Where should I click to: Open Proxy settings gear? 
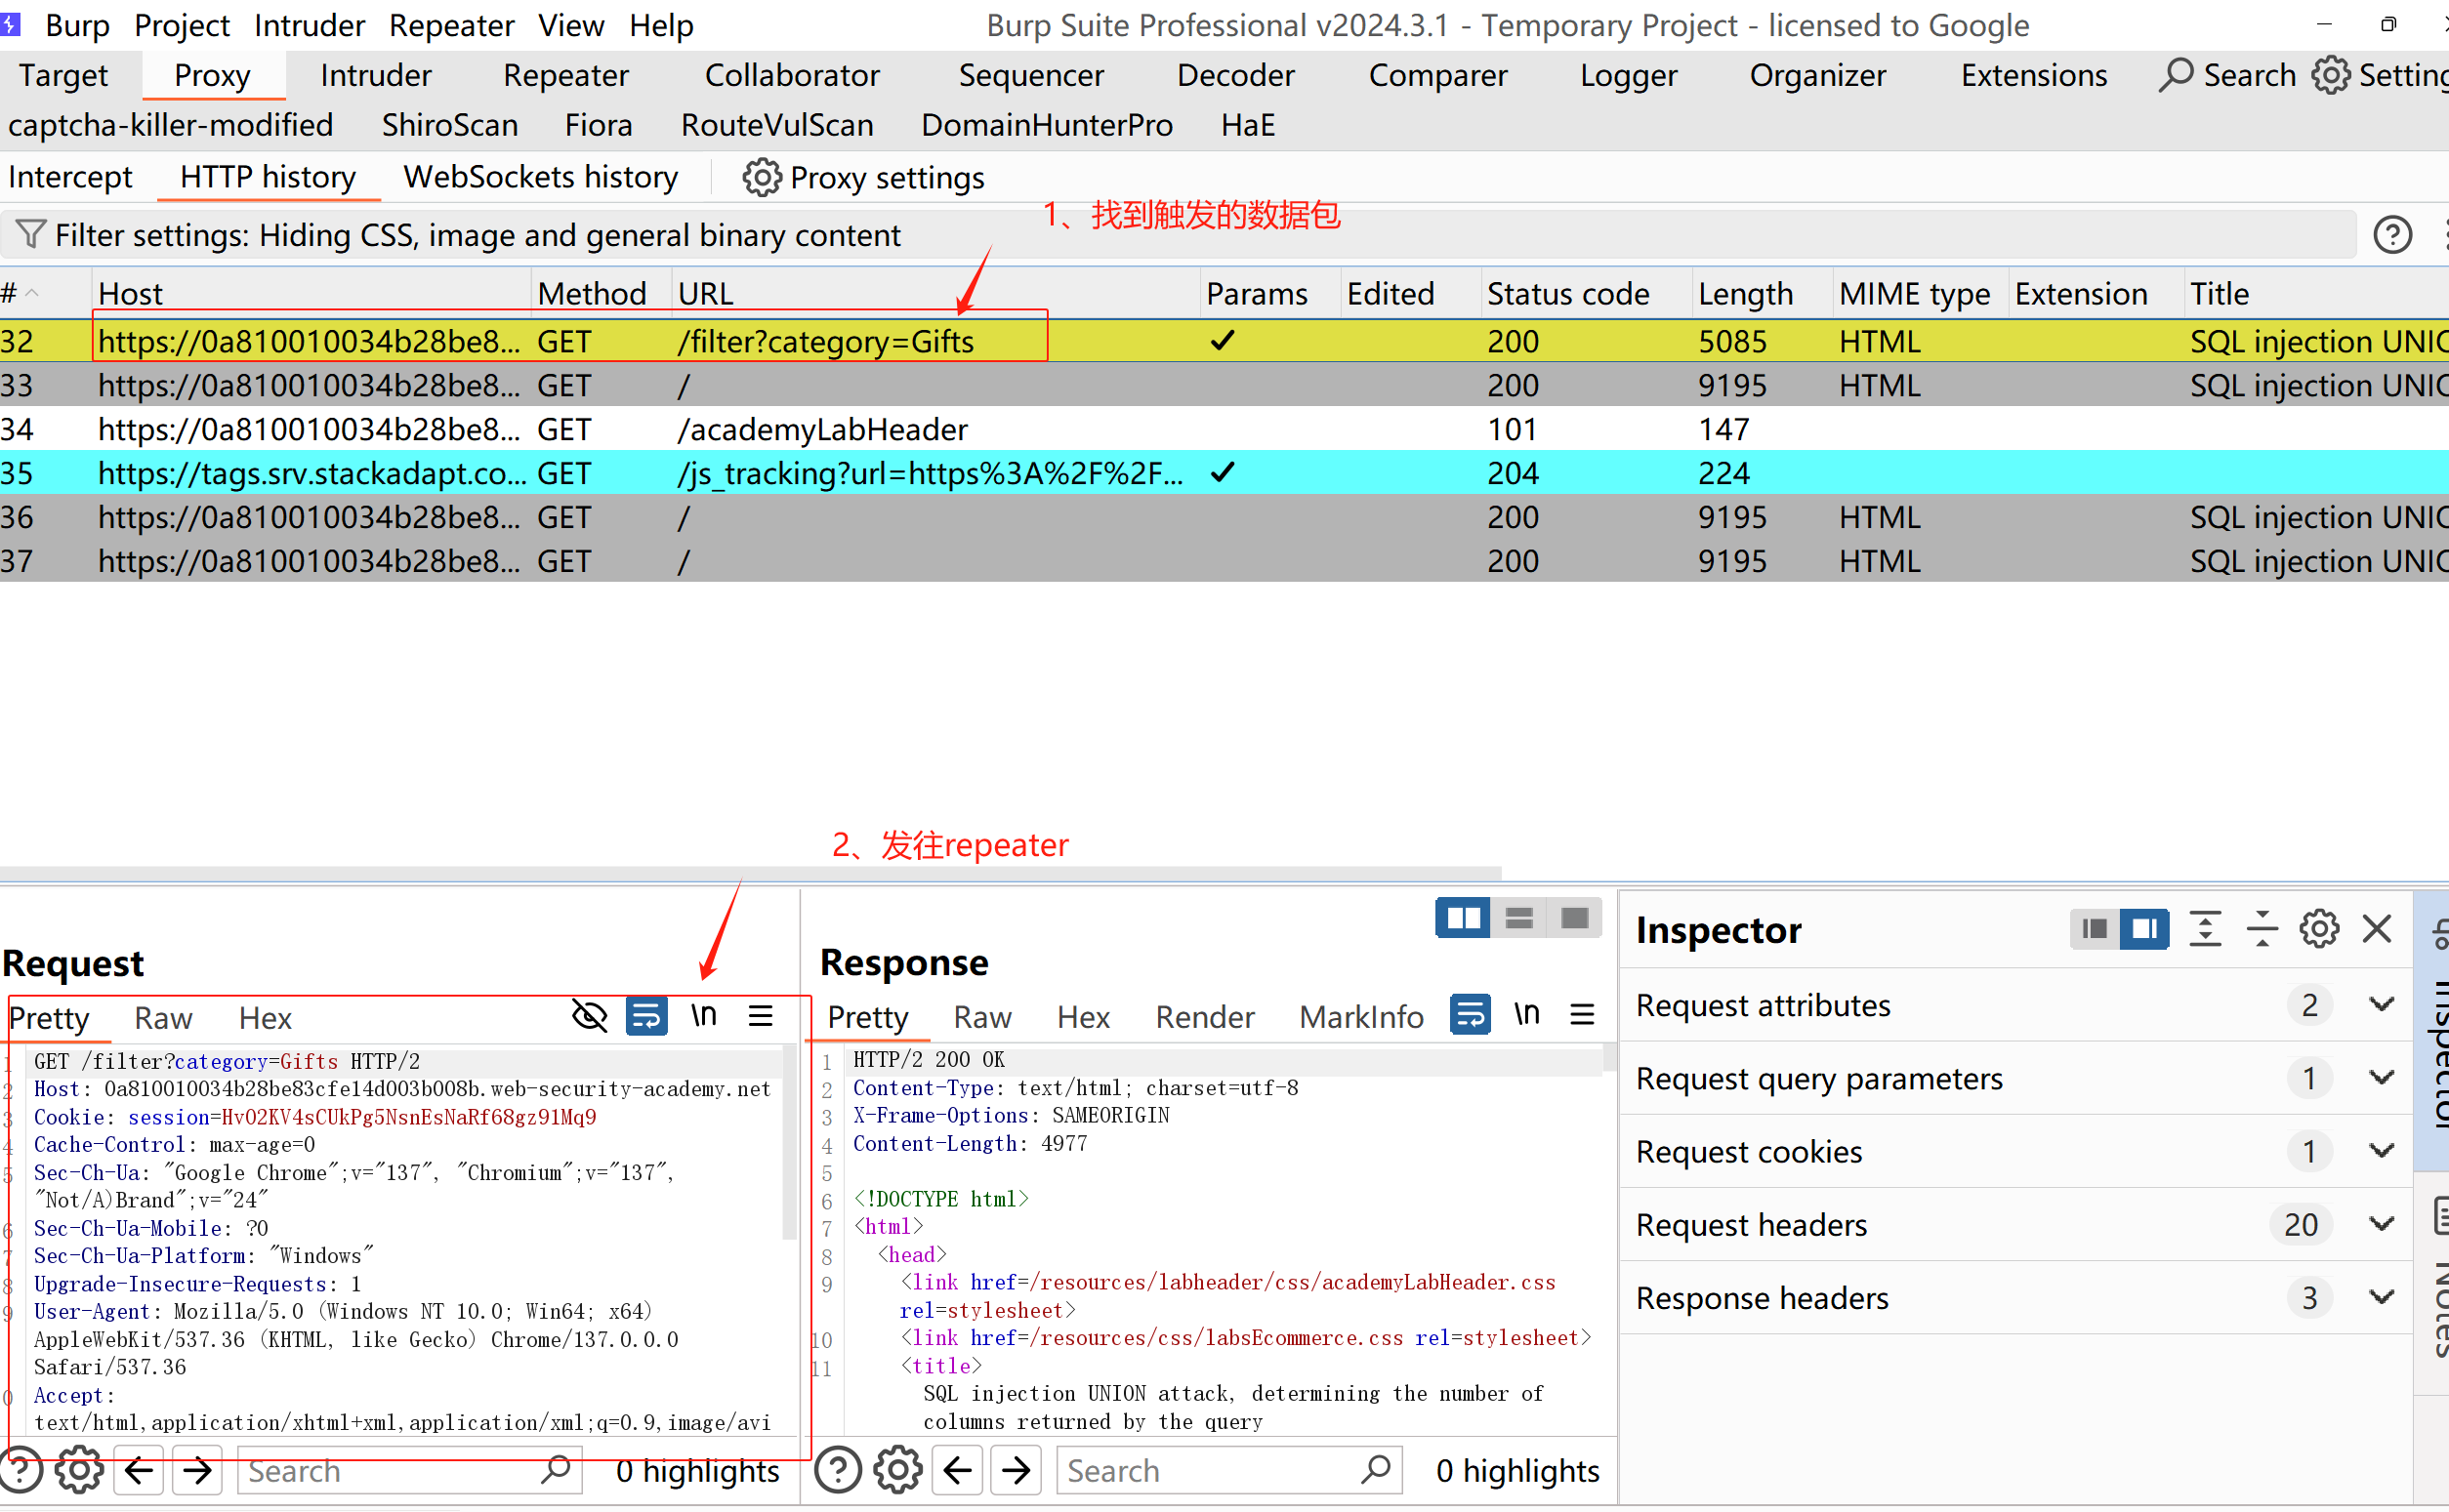click(x=762, y=178)
